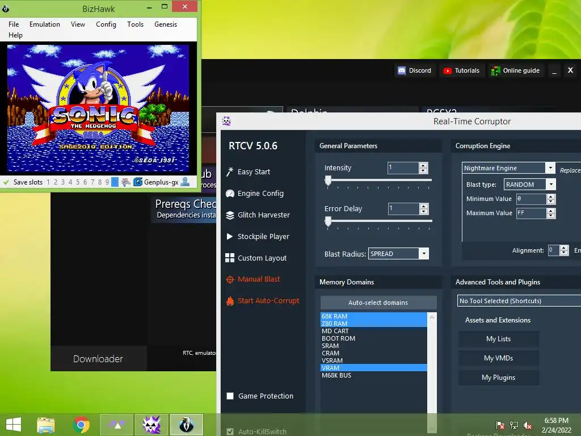Select highlighted save slot 0 in BizHawk
The width and height of the screenshot is (581, 436).
[115, 182]
